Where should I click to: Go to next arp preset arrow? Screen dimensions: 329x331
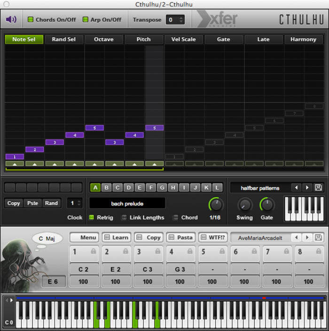[307, 188]
